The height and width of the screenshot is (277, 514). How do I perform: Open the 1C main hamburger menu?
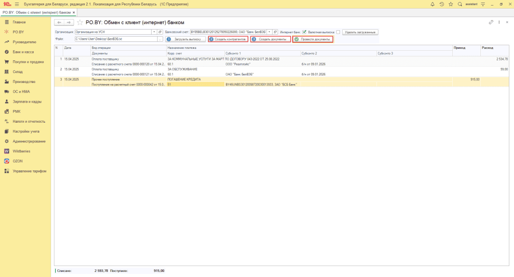coord(17,4)
